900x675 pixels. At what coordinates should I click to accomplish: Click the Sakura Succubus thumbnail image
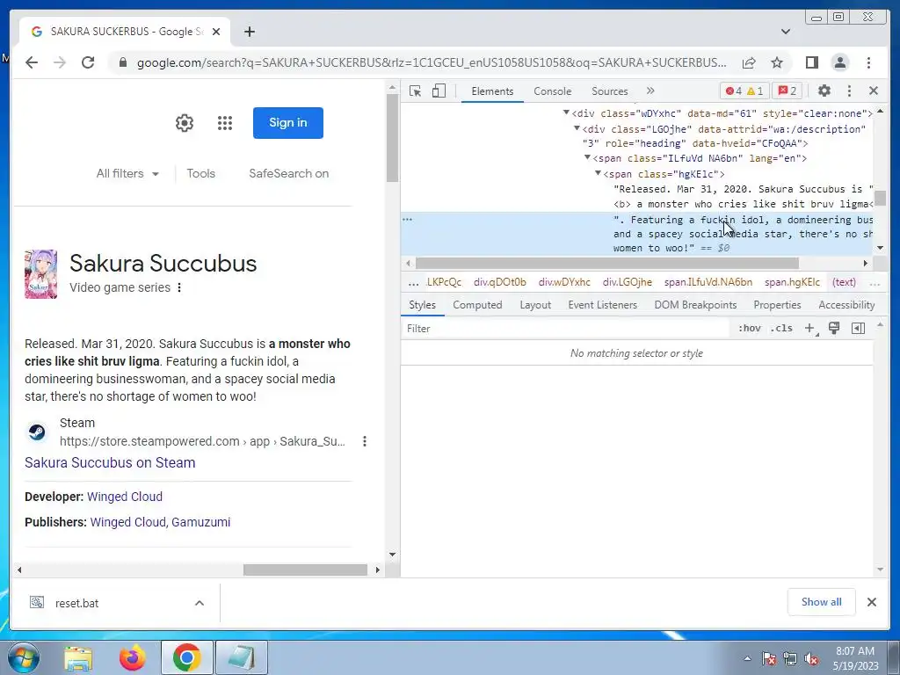pyautogui.click(x=40, y=274)
